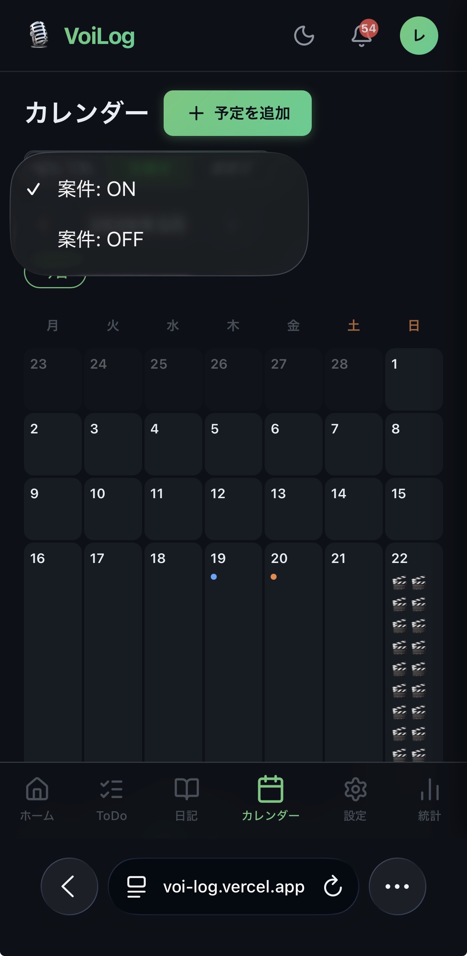The height and width of the screenshot is (956, 467).
Task: Click the 予定を追加 button
Action: point(237,113)
